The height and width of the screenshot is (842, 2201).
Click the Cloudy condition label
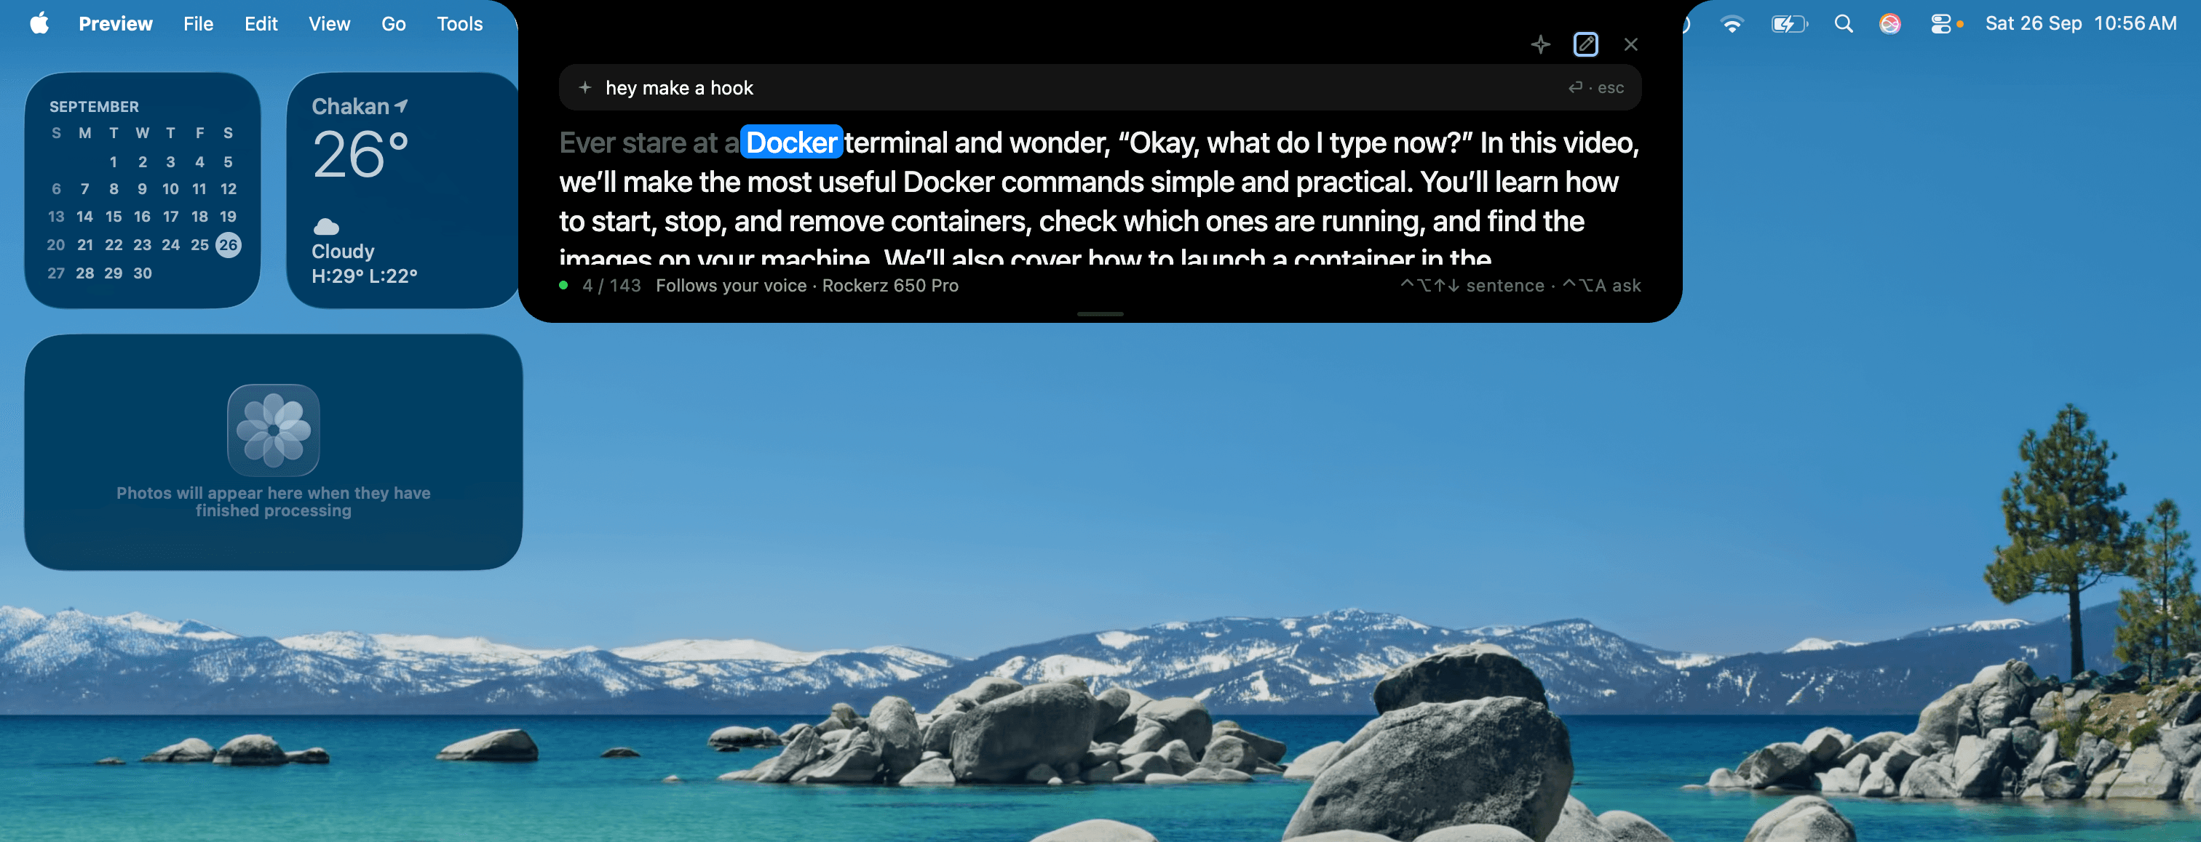point(343,251)
